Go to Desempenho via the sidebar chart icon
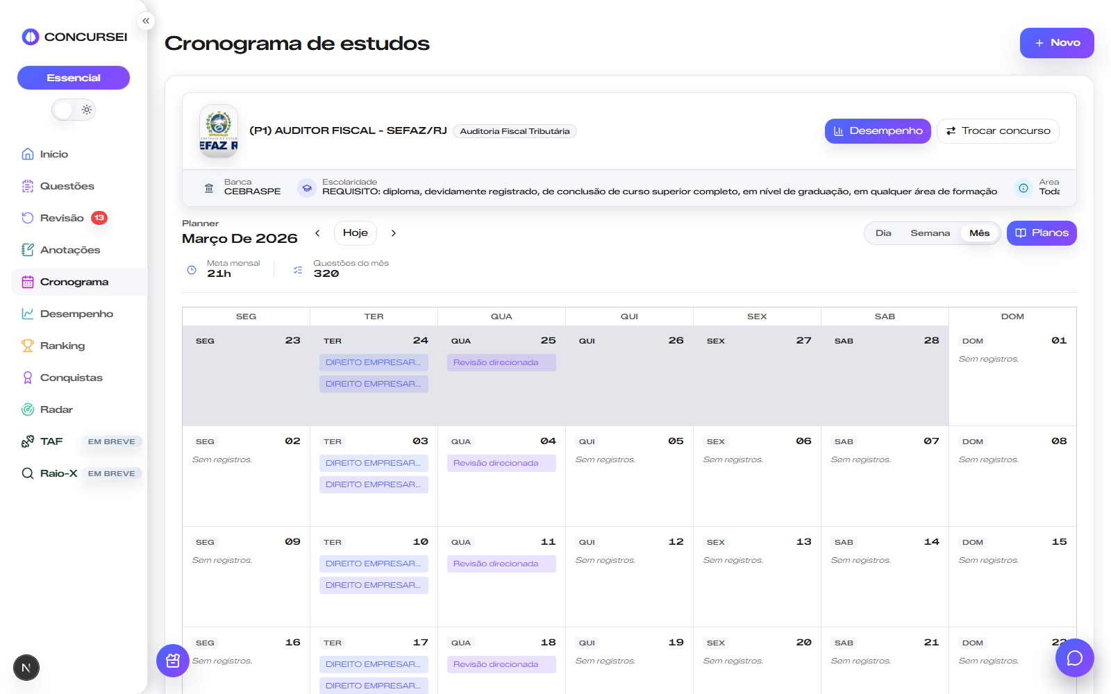Screen dimensions: 1111x694 pos(28,313)
